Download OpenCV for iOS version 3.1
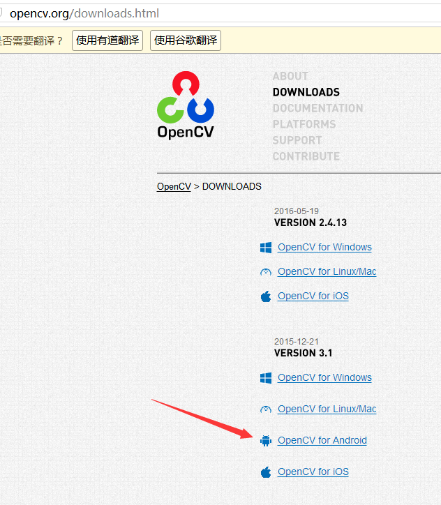The width and height of the screenshot is (441, 505). [313, 472]
